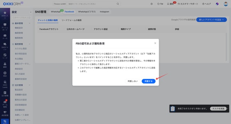
Task: Open the Help item in header
Action: tap(207, 4)
